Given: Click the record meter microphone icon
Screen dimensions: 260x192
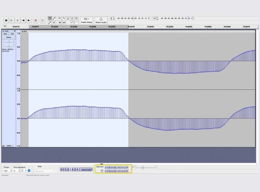Looking at the screenshot, I should click(111, 18).
